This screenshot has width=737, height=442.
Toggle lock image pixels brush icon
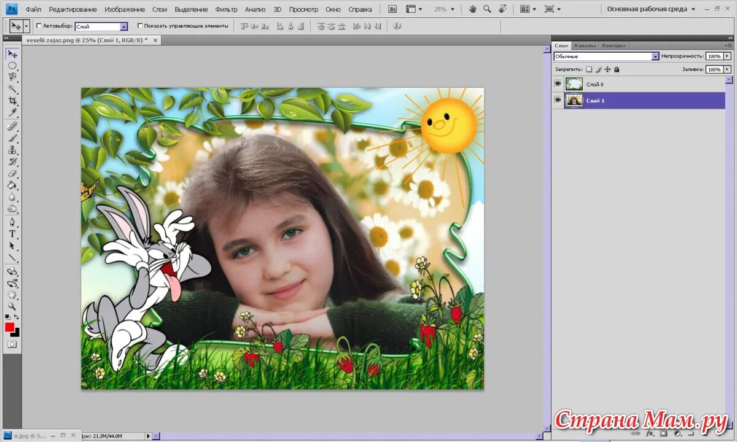[598, 69]
